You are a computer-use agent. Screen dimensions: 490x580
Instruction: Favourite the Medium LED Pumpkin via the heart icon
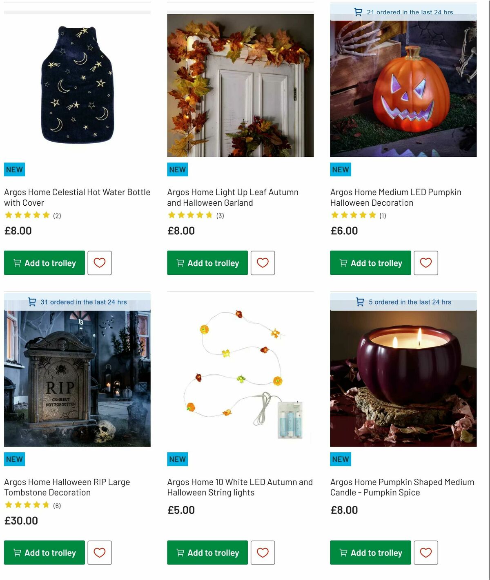pos(426,263)
